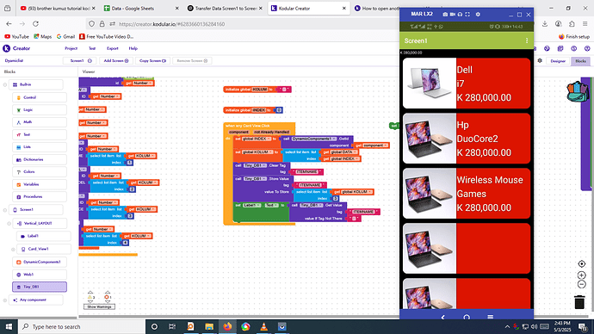Collapse the Screen1 component tree

pyautogui.click(x=5, y=210)
